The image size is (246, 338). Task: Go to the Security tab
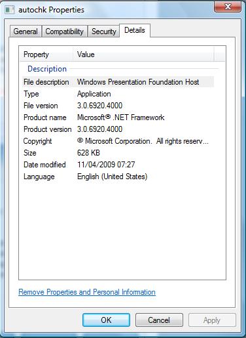point(103,32)
